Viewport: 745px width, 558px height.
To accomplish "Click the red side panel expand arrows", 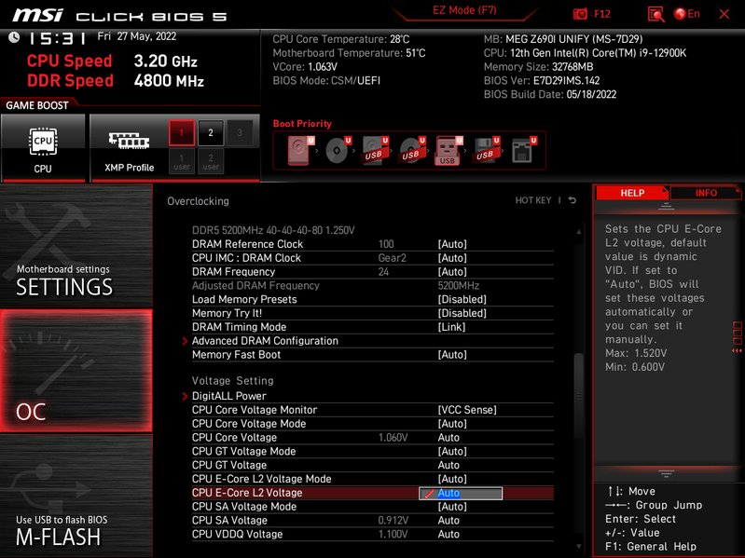I will click(737, 350).
